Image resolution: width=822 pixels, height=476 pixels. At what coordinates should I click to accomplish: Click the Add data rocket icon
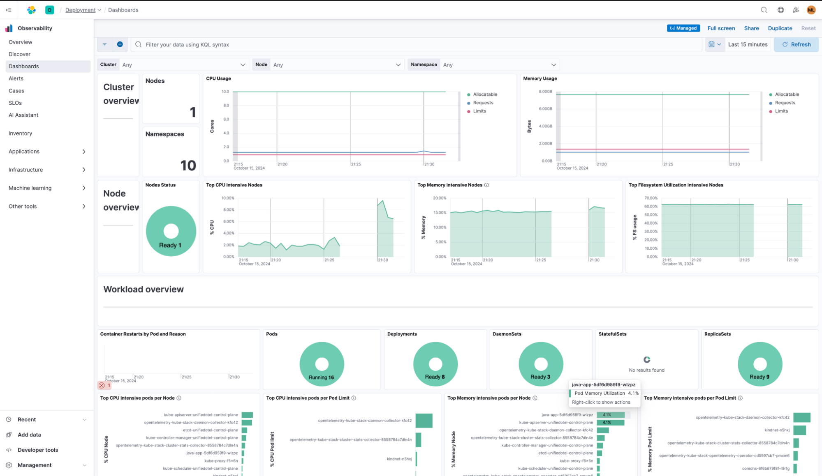9,435
